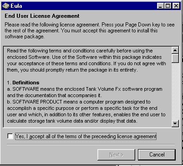Click the 'Read the following terms and conditions' paragraph
This screenshot has width=183, height=166.
click(x=86, y=60)
